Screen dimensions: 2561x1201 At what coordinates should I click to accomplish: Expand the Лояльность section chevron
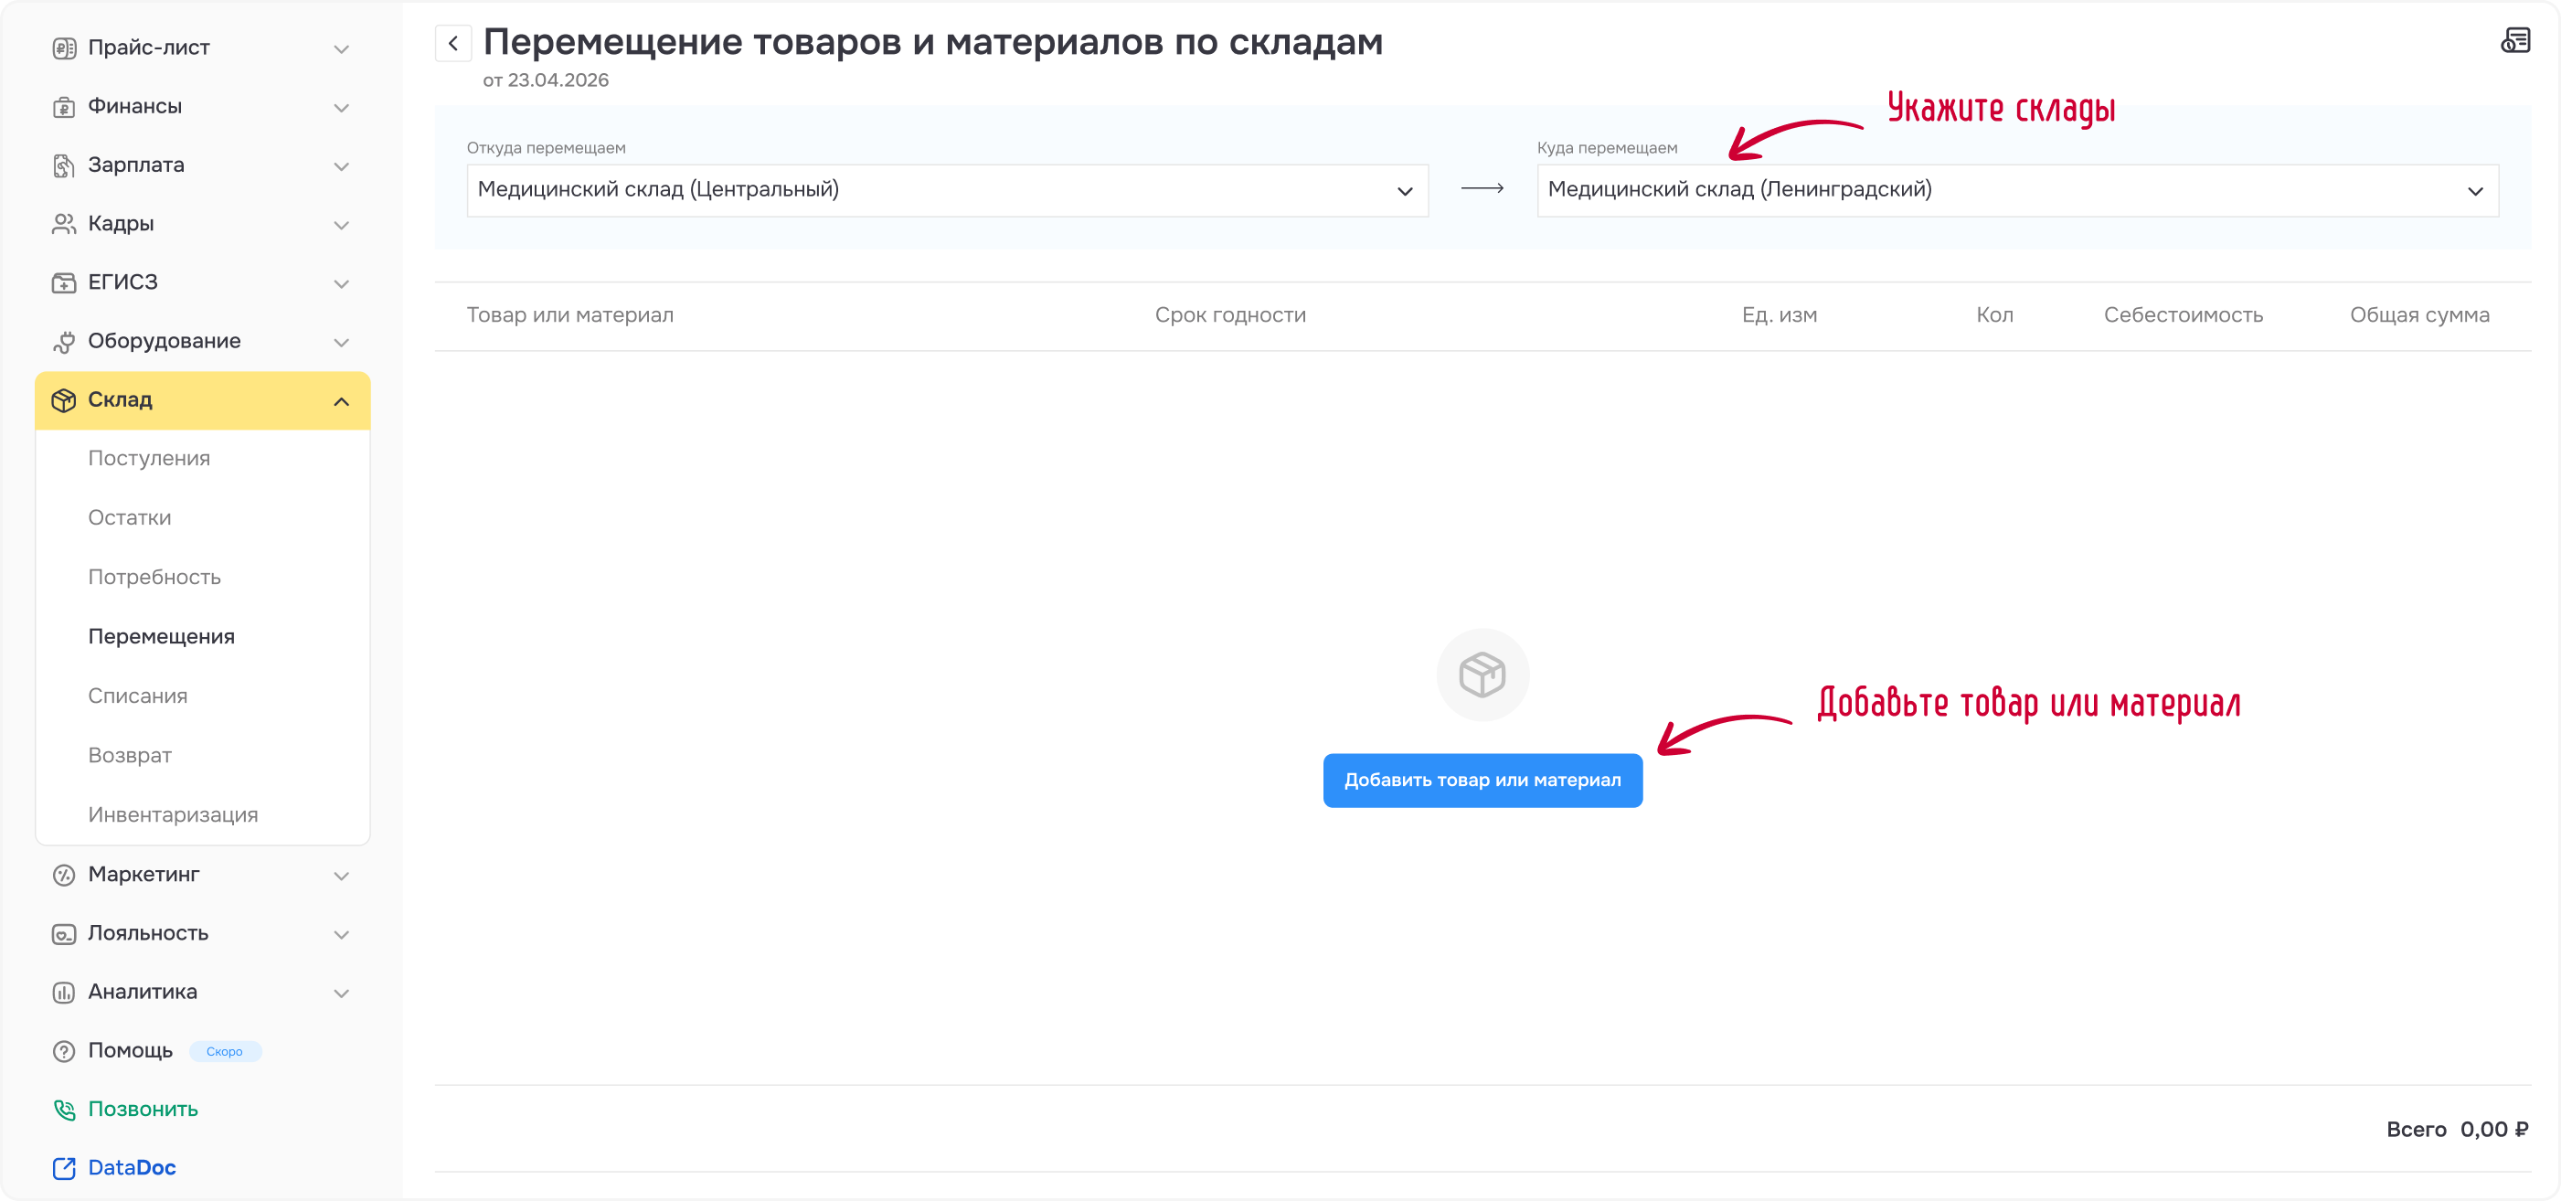tap(341, 934)
